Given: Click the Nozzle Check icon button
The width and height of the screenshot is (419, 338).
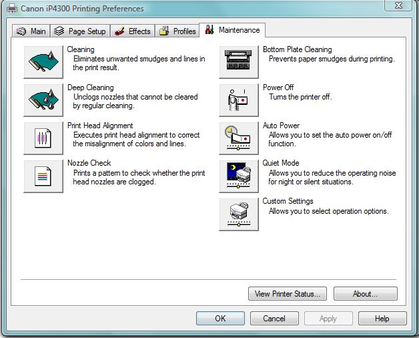Looking at the screenshot, I should tap(43, 176).
